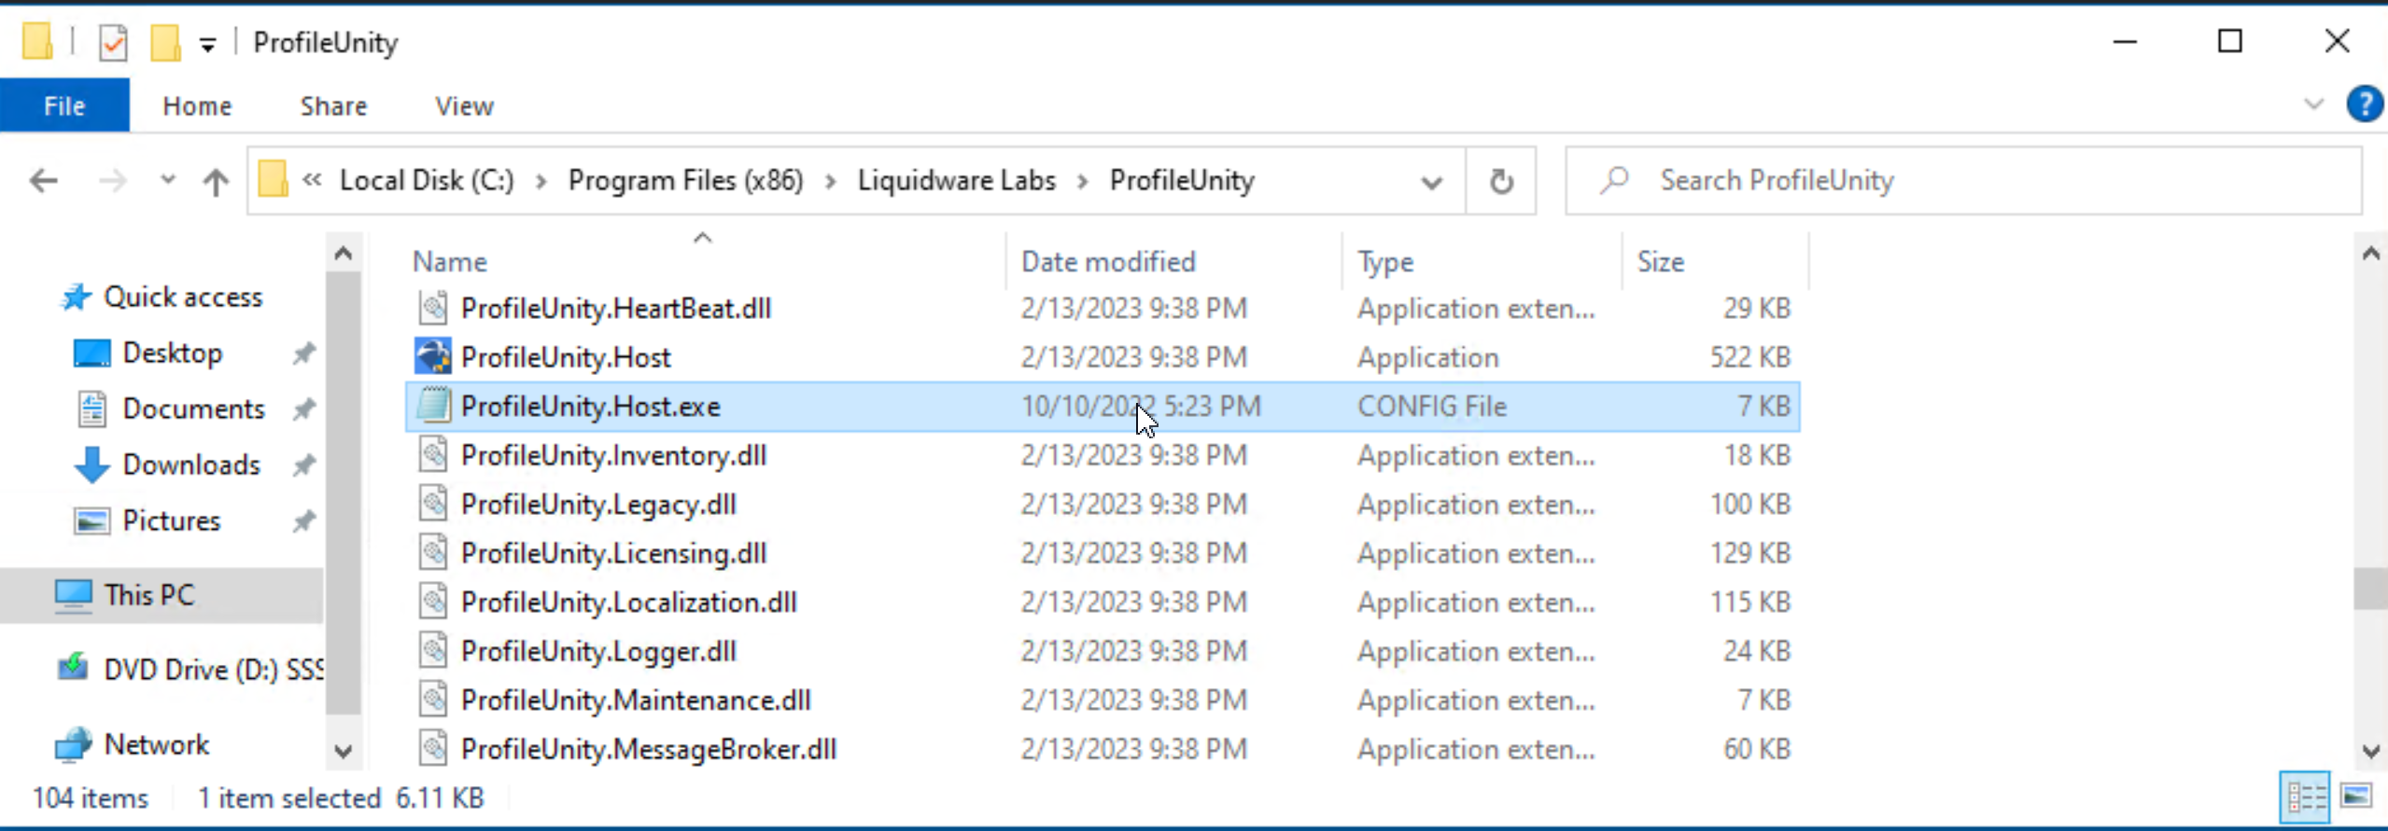This screenshot has width=2388, height=831.
Task: Select Network in the navigation pane
Action: click(x=156, y=744)
